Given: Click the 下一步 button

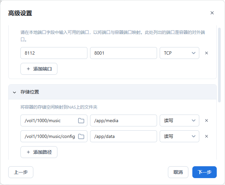Looking at the screenshot, I should (x=204, y=172).
